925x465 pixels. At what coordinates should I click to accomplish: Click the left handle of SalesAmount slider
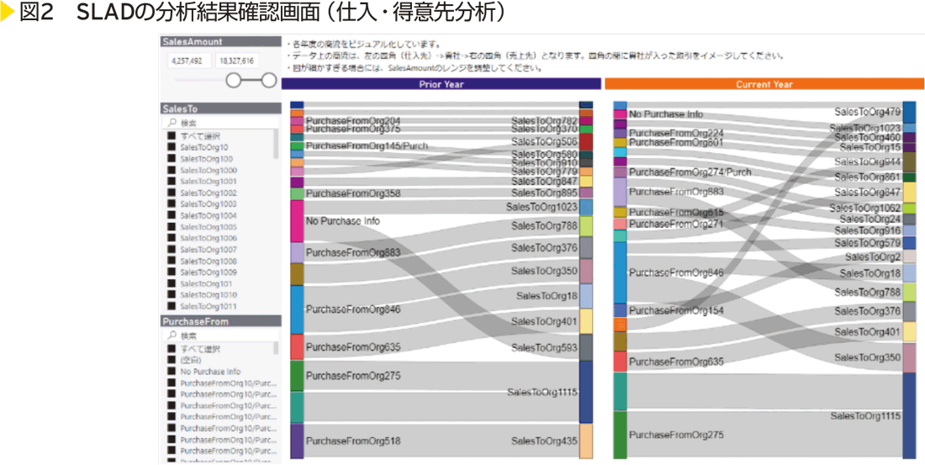click(x=233, y=81)
